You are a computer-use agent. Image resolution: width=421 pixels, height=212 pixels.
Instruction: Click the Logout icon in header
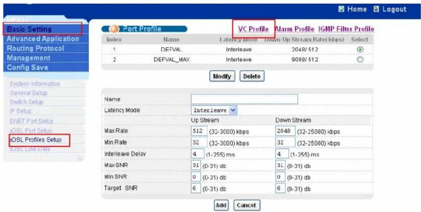point(377,9)
